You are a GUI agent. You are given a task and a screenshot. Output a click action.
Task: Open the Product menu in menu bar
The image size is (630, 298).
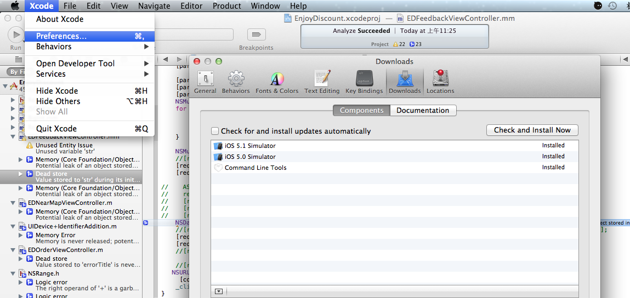coord(226,6)
